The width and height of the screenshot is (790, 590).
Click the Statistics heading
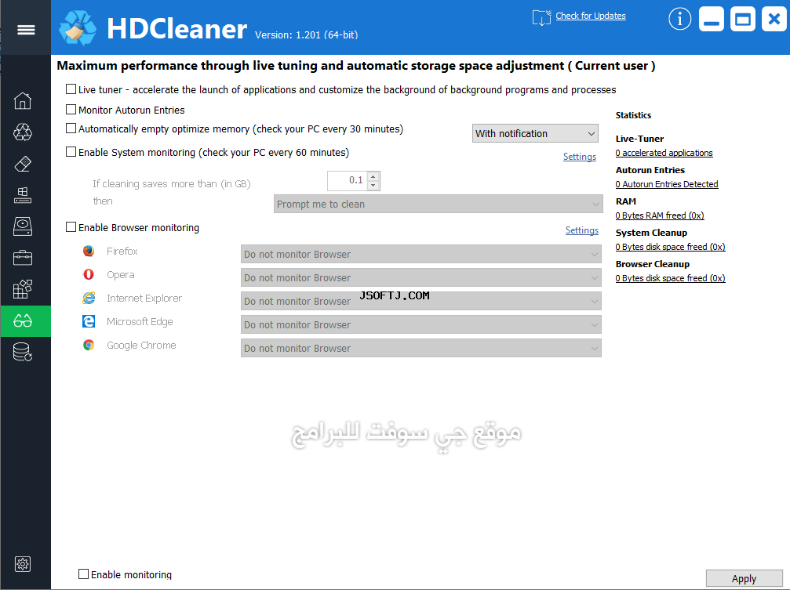(633, 114)
